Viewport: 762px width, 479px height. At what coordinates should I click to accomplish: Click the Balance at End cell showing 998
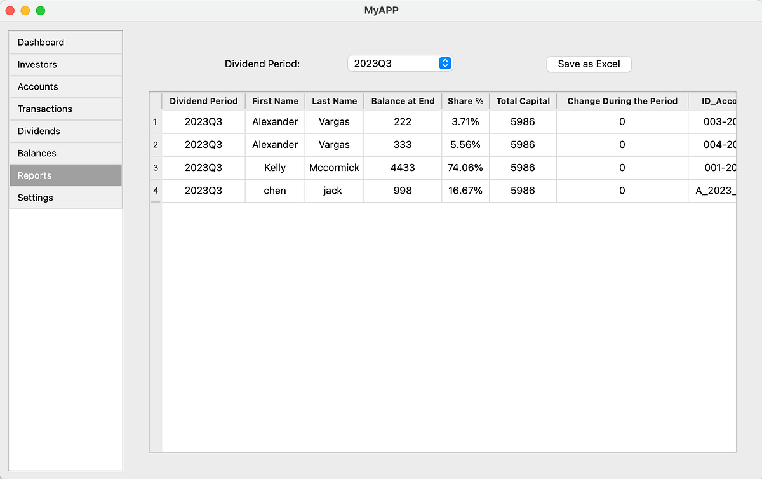403,191
